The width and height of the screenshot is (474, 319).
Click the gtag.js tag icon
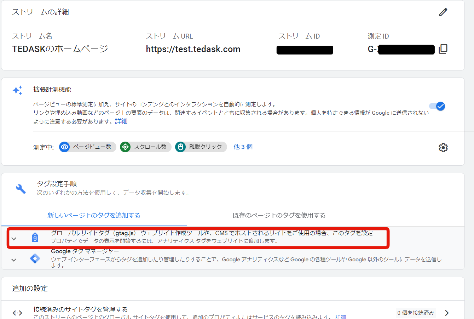coord(35,237)
